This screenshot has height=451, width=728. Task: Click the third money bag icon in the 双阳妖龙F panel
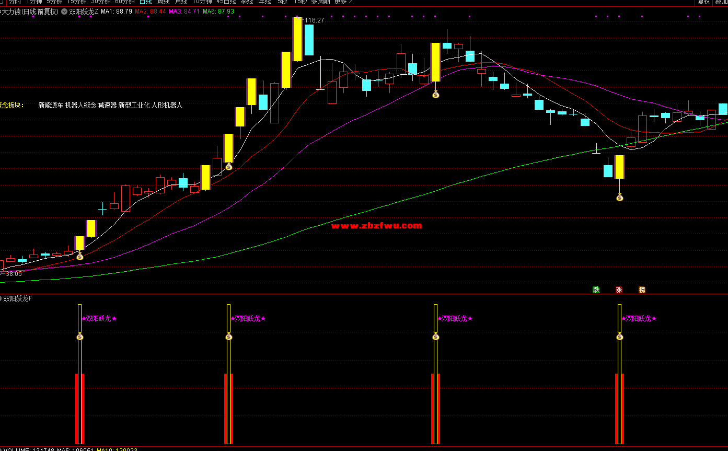435,337
